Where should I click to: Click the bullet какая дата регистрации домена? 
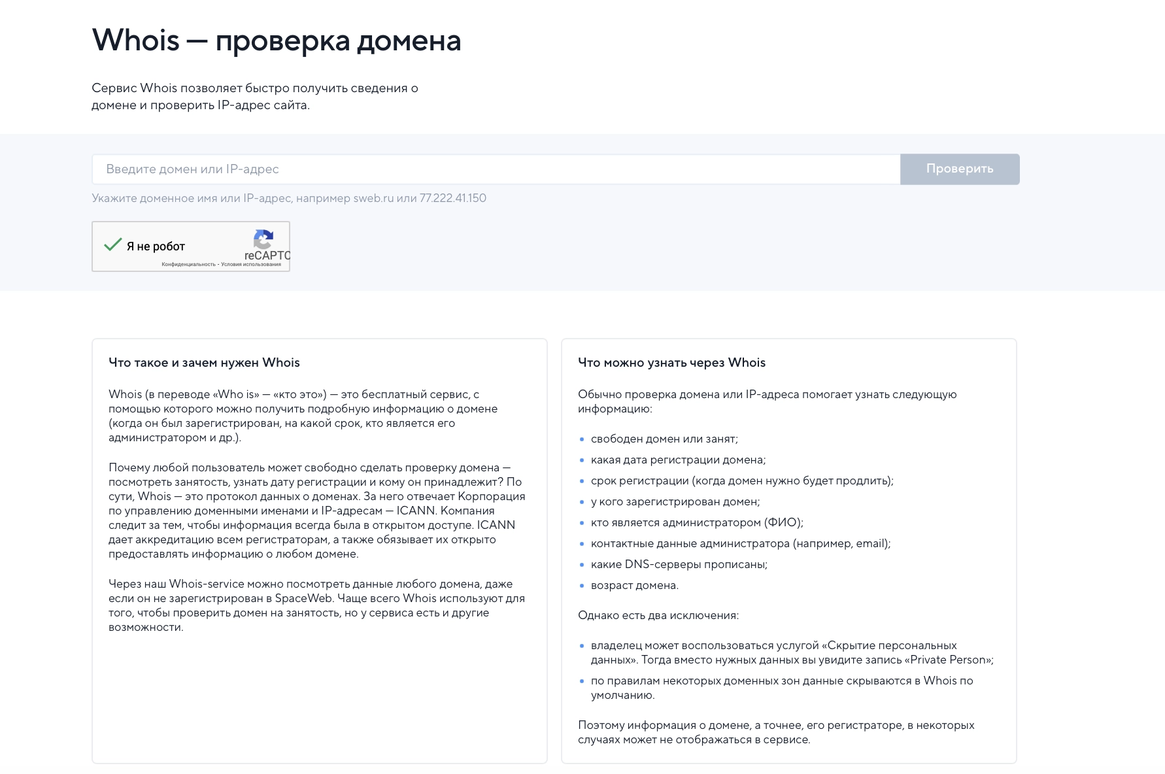[678, 460]
